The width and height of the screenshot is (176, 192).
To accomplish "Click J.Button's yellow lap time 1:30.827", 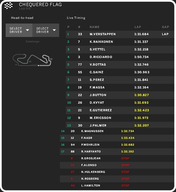I will 141,95.
